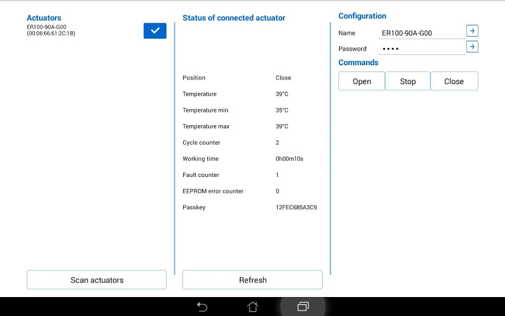The height and width of the screenshot is (316, 505).
Task: Select the Position value Close
Action: 283,78
